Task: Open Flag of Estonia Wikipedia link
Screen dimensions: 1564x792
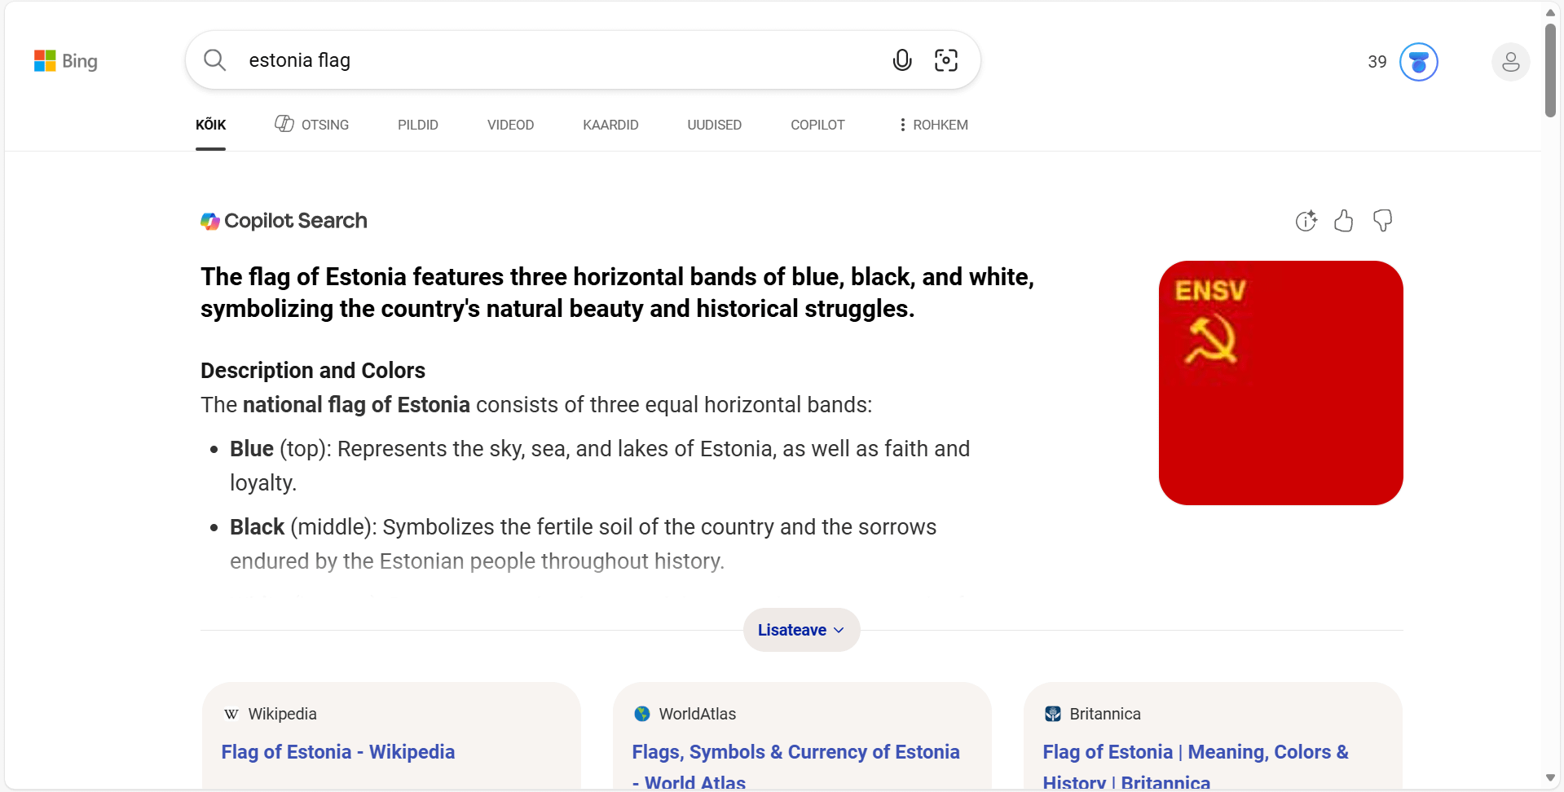Action: point(338,752)
